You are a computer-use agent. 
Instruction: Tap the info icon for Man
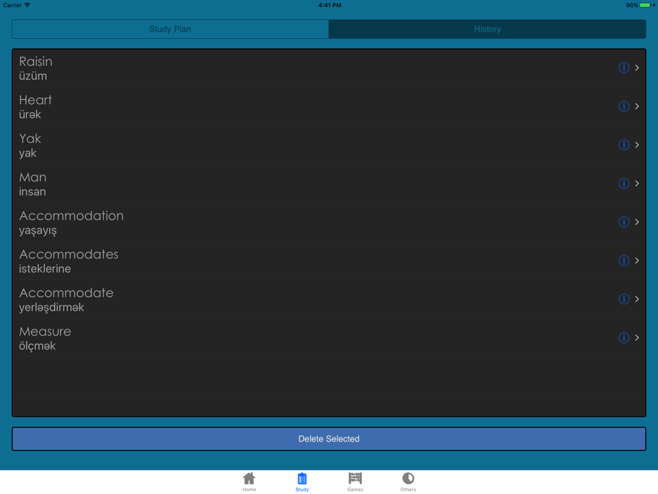pos(624,184)
